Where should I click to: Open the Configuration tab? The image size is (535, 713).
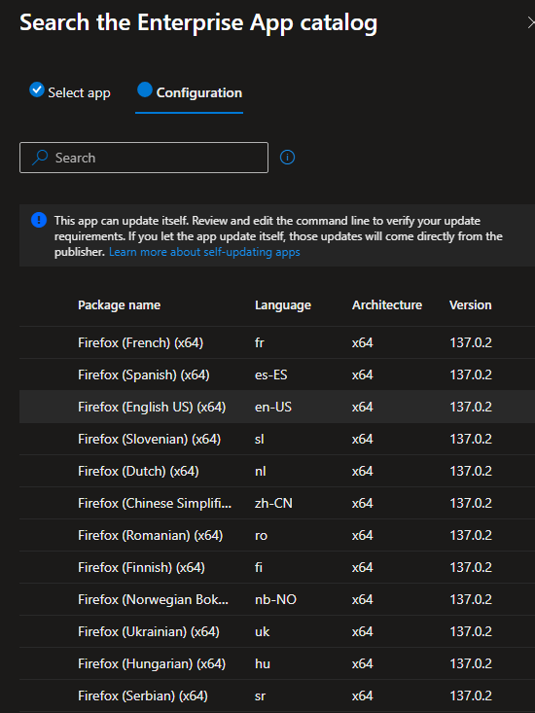(189, 93)
